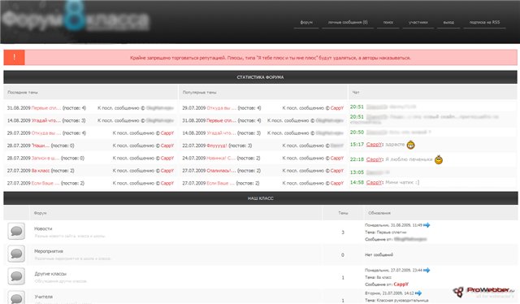Click подписка на RSS link

click(x=484, y=22)
